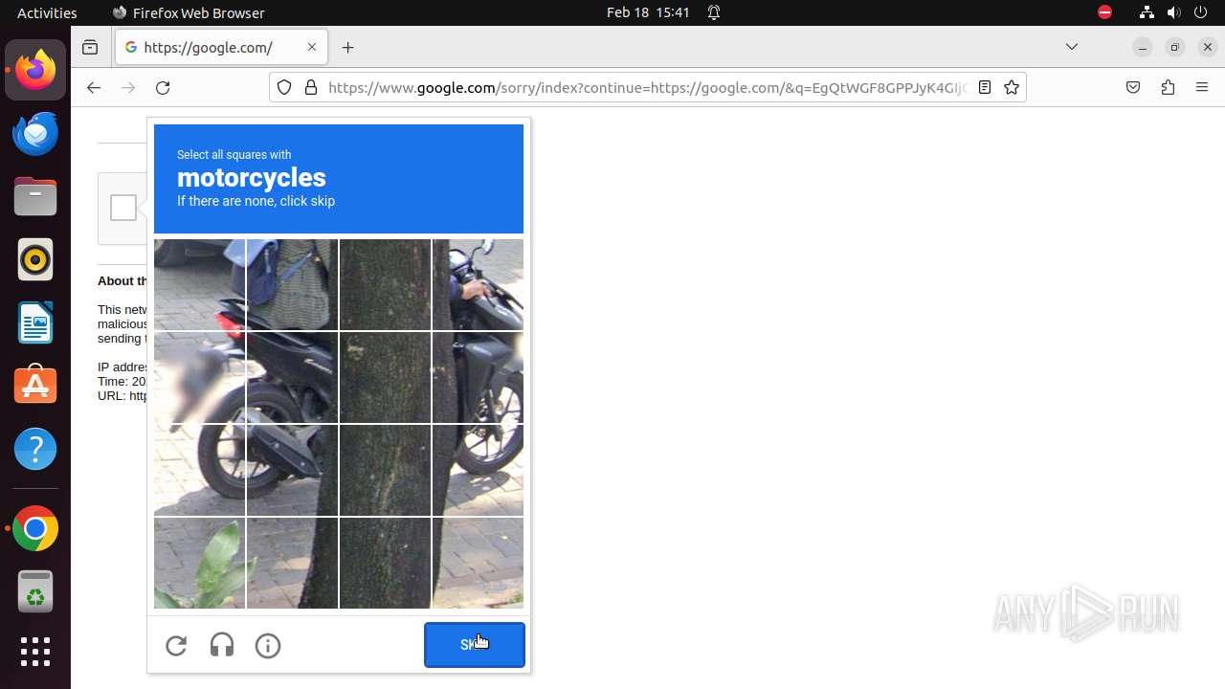Click the red do-not-disturb tray icon

pos(1104,12)
